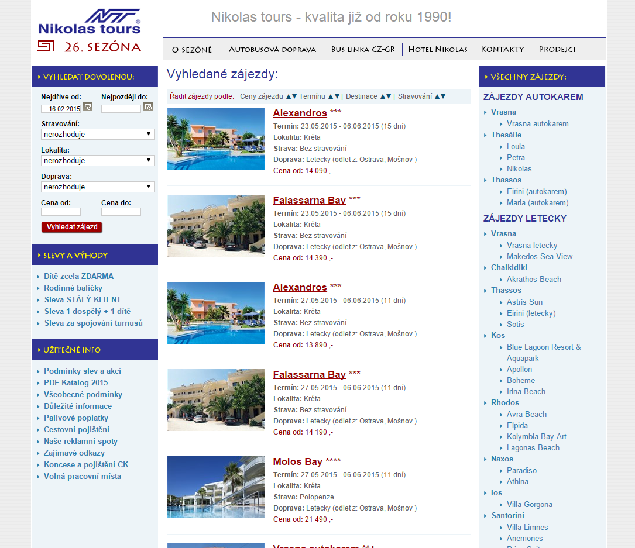Viewport: 635px width, 548px height.
Task: Open Naše reklamní spoty link
Action: (x=81, y=442)
